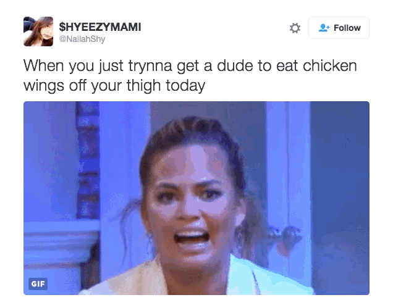Toggle GIF playback using the GIF label

[x=38, y=284]
